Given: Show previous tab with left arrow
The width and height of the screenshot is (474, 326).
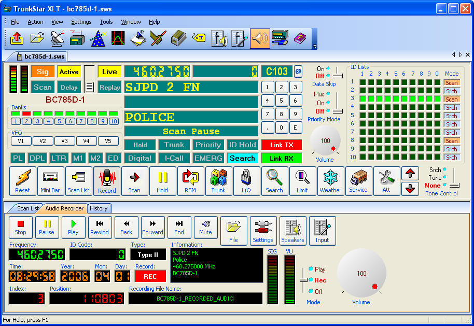Looking at the screenshot, I should coord(453,55).
